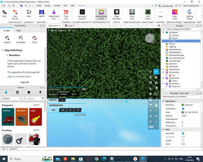203x162 pixels.
Task: Collapse the Workspace tree node
Action: click(163, 32)
